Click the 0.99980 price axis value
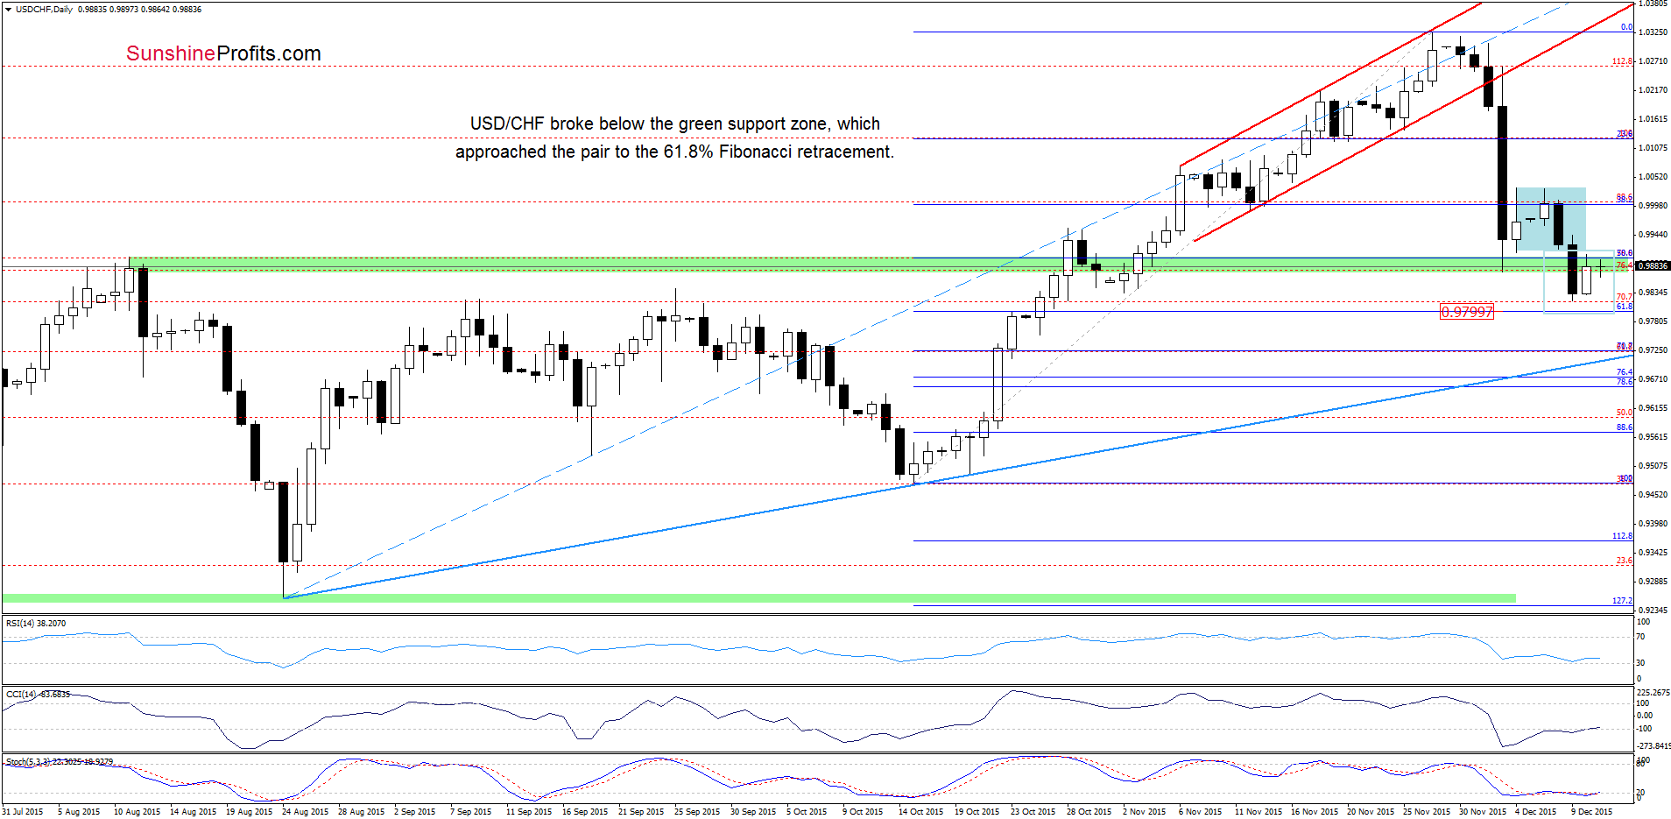Screen dimensions: 1671x819 point(1653,206)
